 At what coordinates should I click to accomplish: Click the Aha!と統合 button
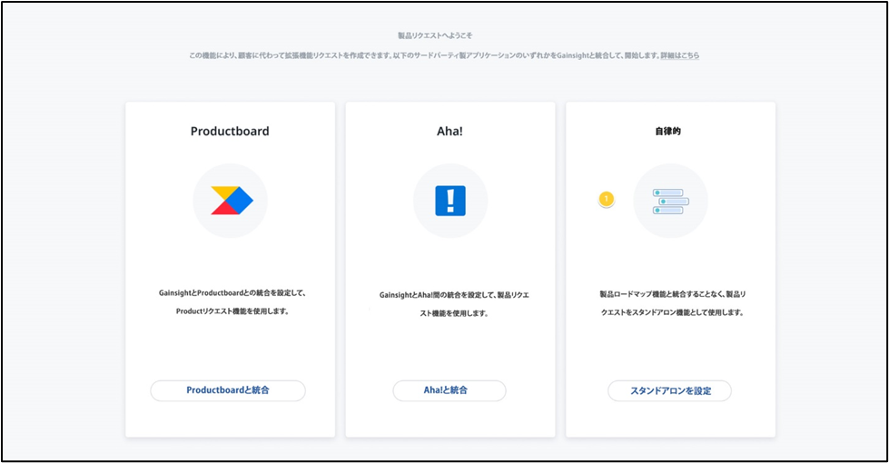(x=449, y=390)
